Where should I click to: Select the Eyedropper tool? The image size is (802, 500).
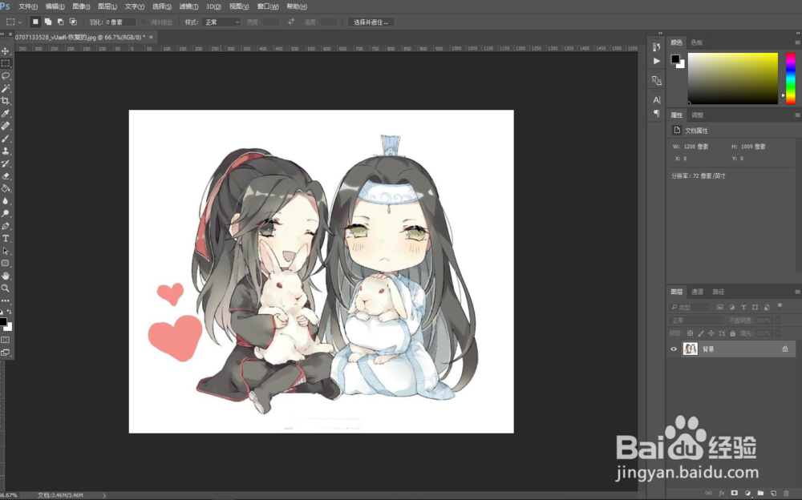(x=6, y=114)
